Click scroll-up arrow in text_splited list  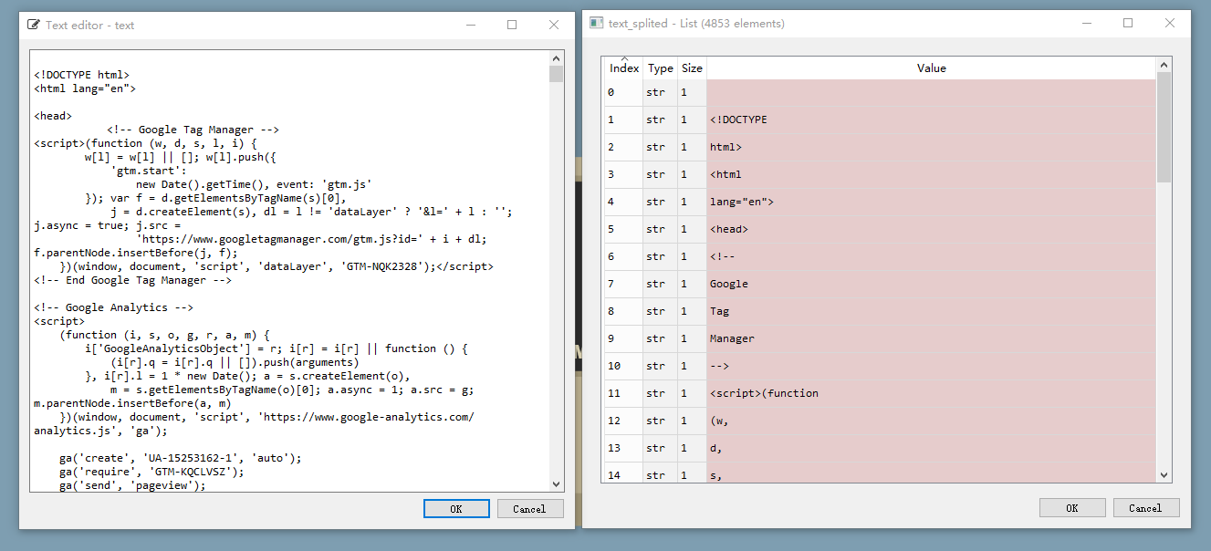[1164, 65]
